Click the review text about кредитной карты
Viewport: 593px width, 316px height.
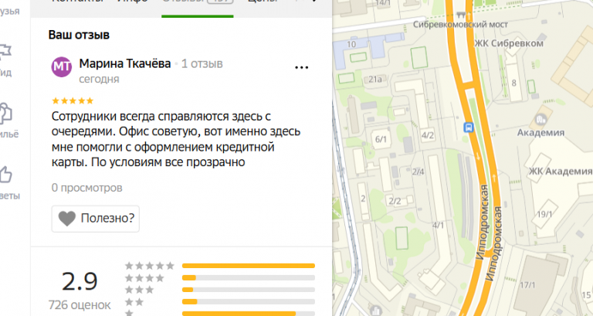(176, 139)
